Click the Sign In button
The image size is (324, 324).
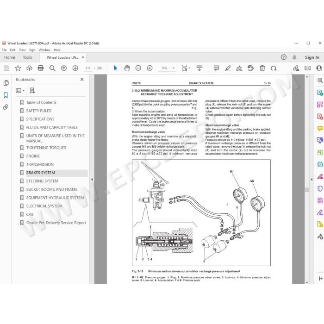(312, 57)
